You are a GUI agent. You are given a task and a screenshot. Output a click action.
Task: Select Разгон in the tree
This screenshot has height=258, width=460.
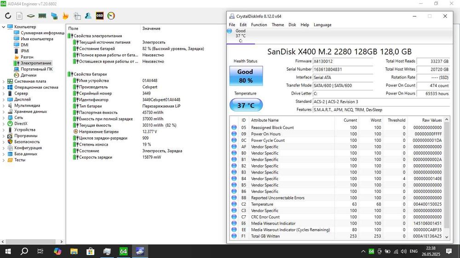pyautogui.click(x=27, y=57)
